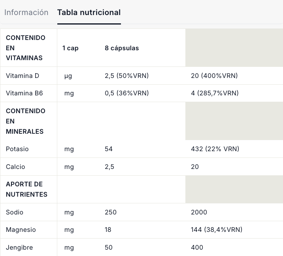Select the Sodio row label

(x=15, y=212)
